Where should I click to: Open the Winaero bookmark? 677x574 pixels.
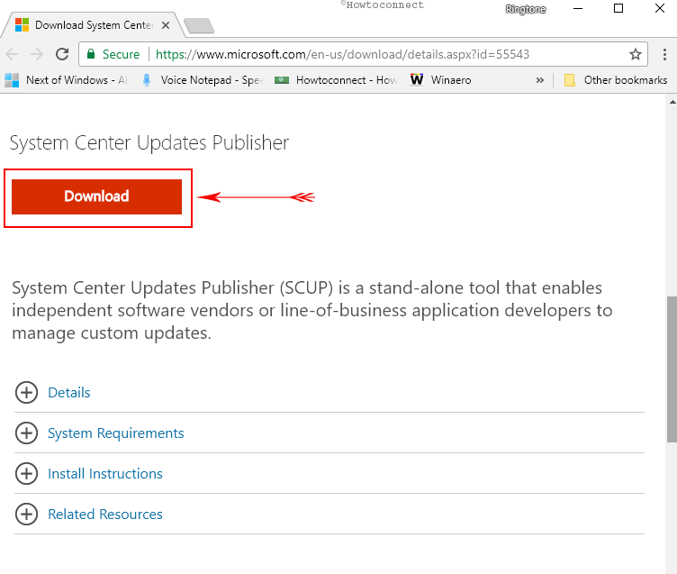pyautogui.click(x=440, y=80)
